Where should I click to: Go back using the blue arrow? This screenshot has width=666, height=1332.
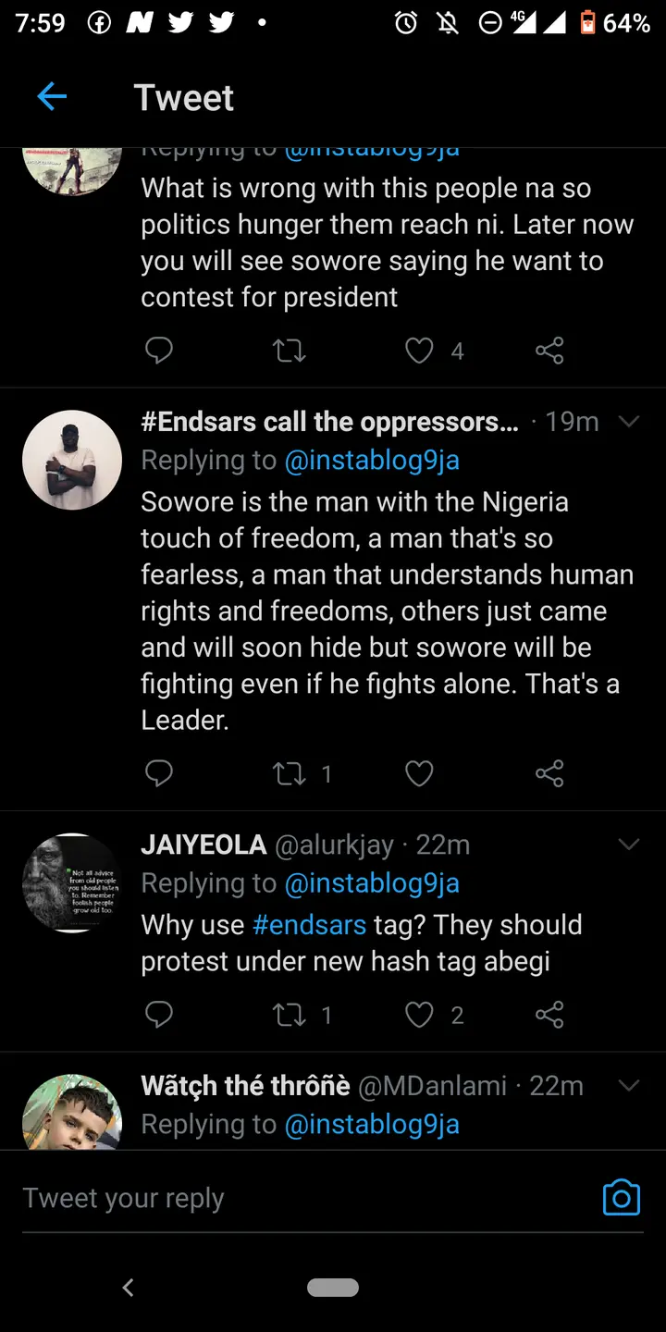click(52, 96)
